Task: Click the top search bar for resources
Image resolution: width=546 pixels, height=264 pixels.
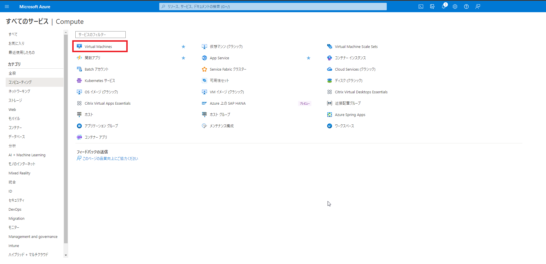Action: pyautogui.click(x=273, y=7)
